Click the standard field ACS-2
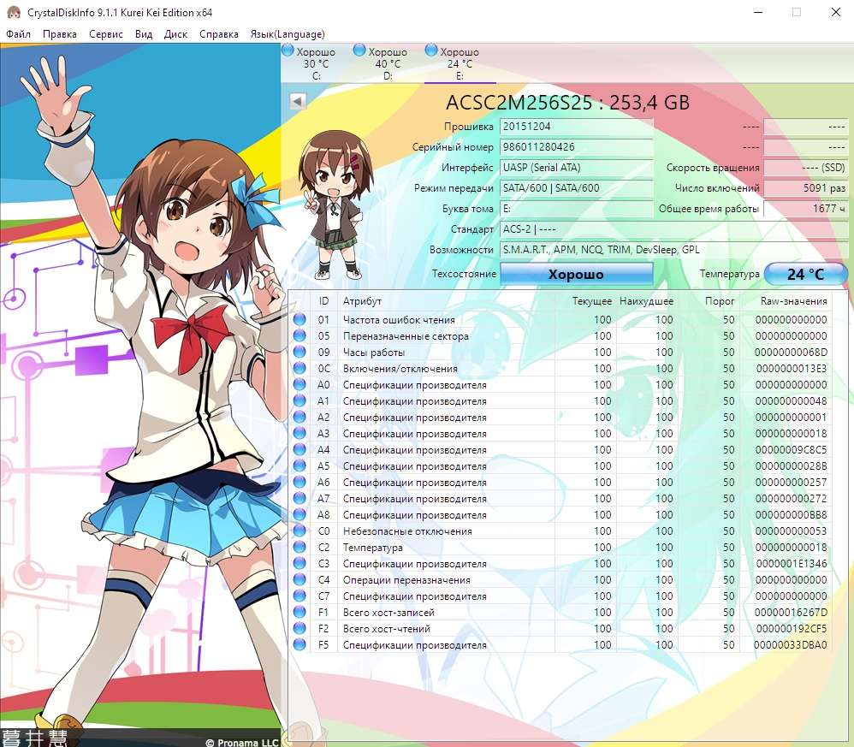Viewport: 854px width, 747px height. click(x=673, y=229)
